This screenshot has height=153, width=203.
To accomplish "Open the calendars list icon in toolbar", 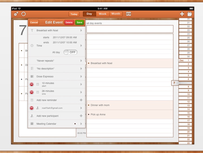I will (190, 14).
